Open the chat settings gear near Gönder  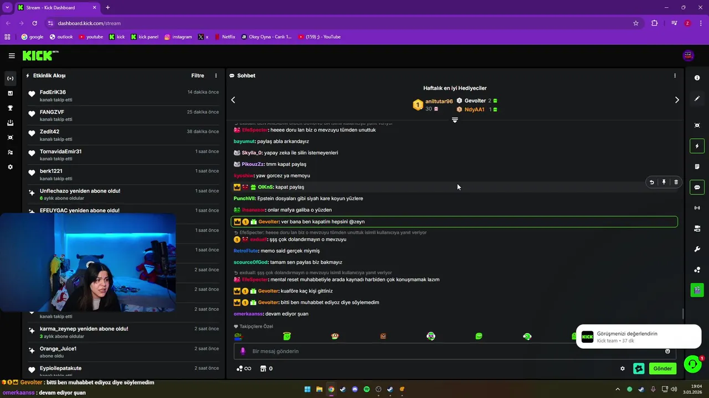point(623,369)
